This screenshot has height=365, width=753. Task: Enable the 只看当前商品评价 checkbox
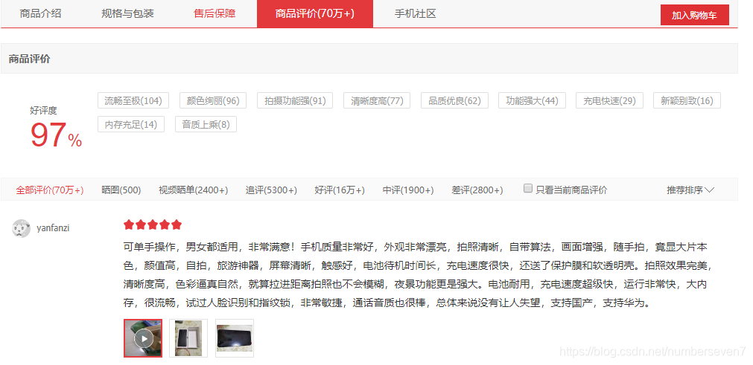tap(528, 188)
